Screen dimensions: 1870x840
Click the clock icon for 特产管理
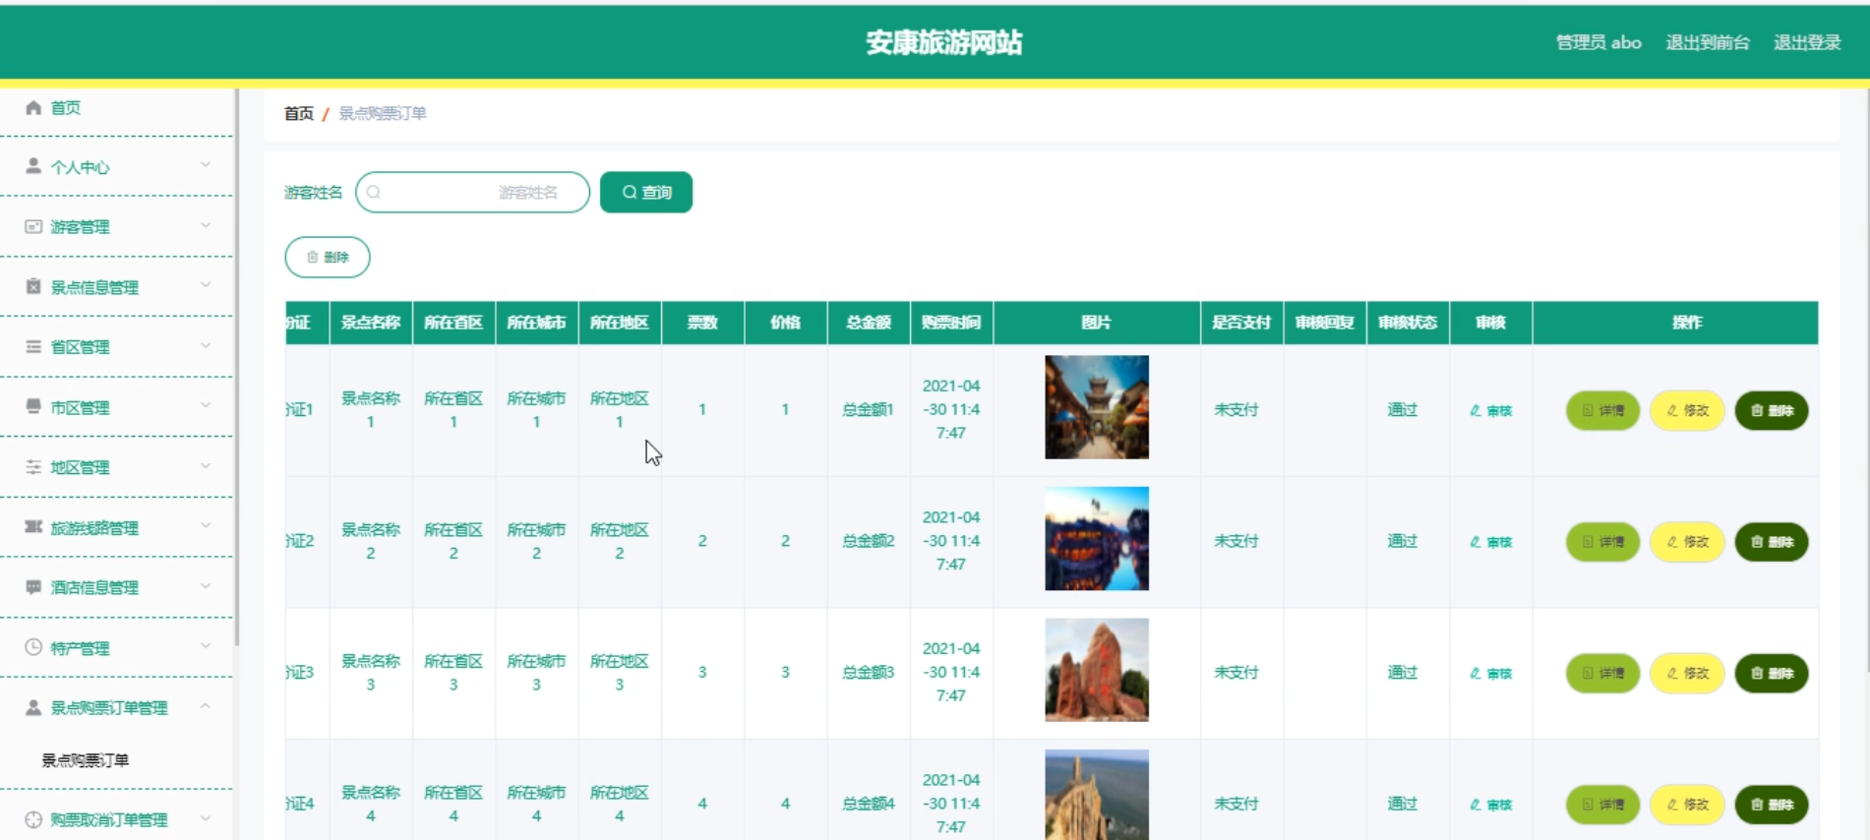tap(33, 647)
